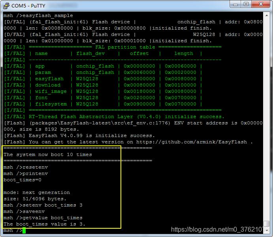Click the 'FAL partition table' heading
Viewport: 273px width, 237px height.
click(x=125, y=47)
